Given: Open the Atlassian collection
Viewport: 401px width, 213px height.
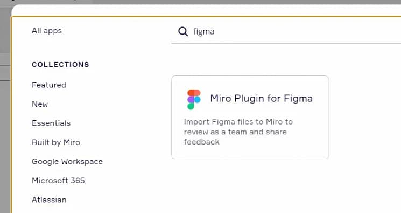Looking at the screenshot, I should (49, 200).
